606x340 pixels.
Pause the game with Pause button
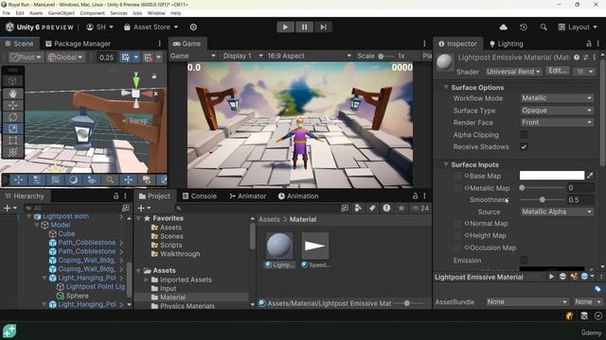[304, 27]
